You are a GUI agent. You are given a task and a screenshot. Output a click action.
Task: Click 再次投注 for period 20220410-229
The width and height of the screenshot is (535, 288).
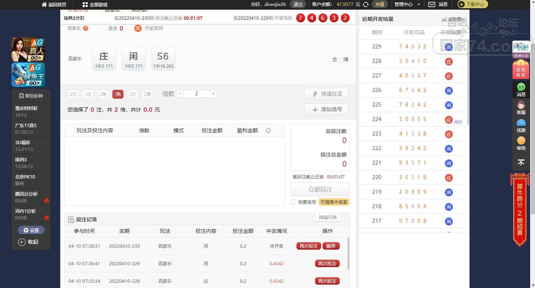[x=327, y=263]
